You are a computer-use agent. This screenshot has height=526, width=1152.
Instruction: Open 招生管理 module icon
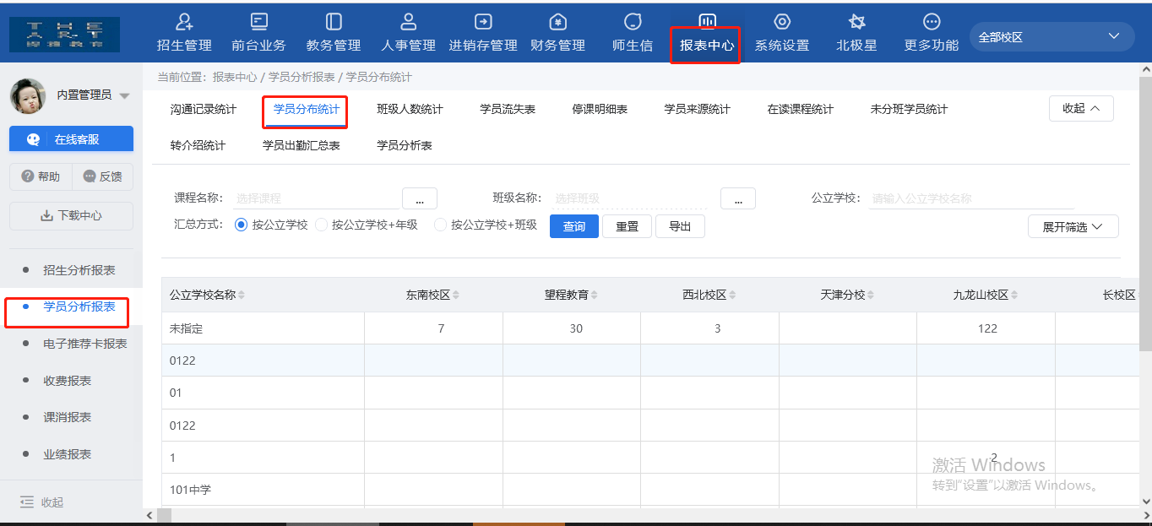pyautogui.click(x=184, y=22)
